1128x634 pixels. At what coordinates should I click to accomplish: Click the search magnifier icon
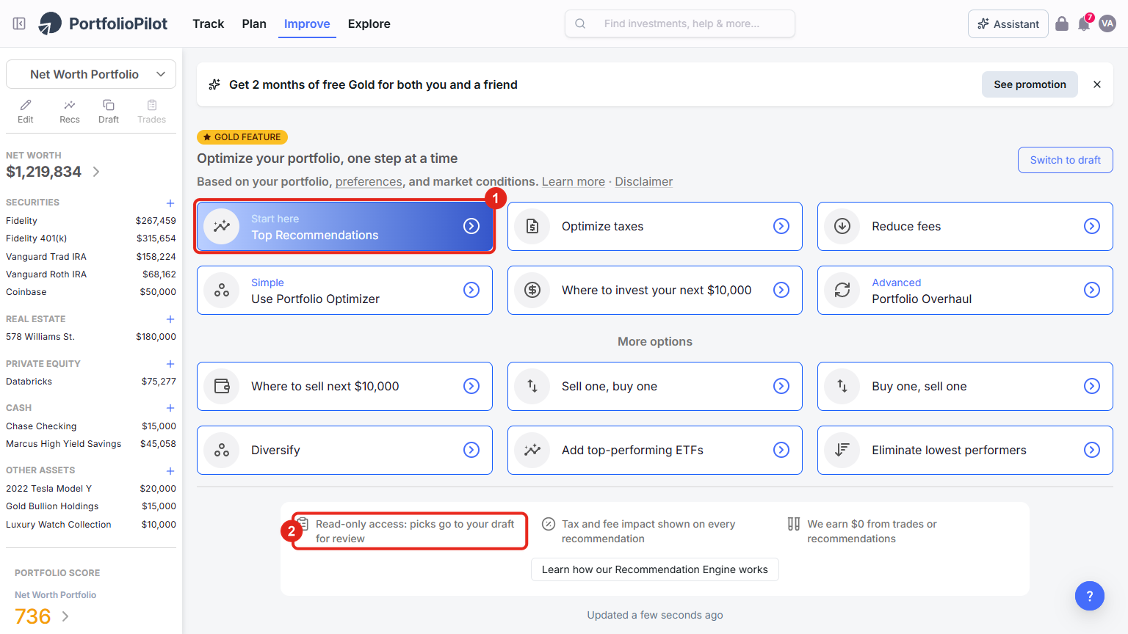580,23
